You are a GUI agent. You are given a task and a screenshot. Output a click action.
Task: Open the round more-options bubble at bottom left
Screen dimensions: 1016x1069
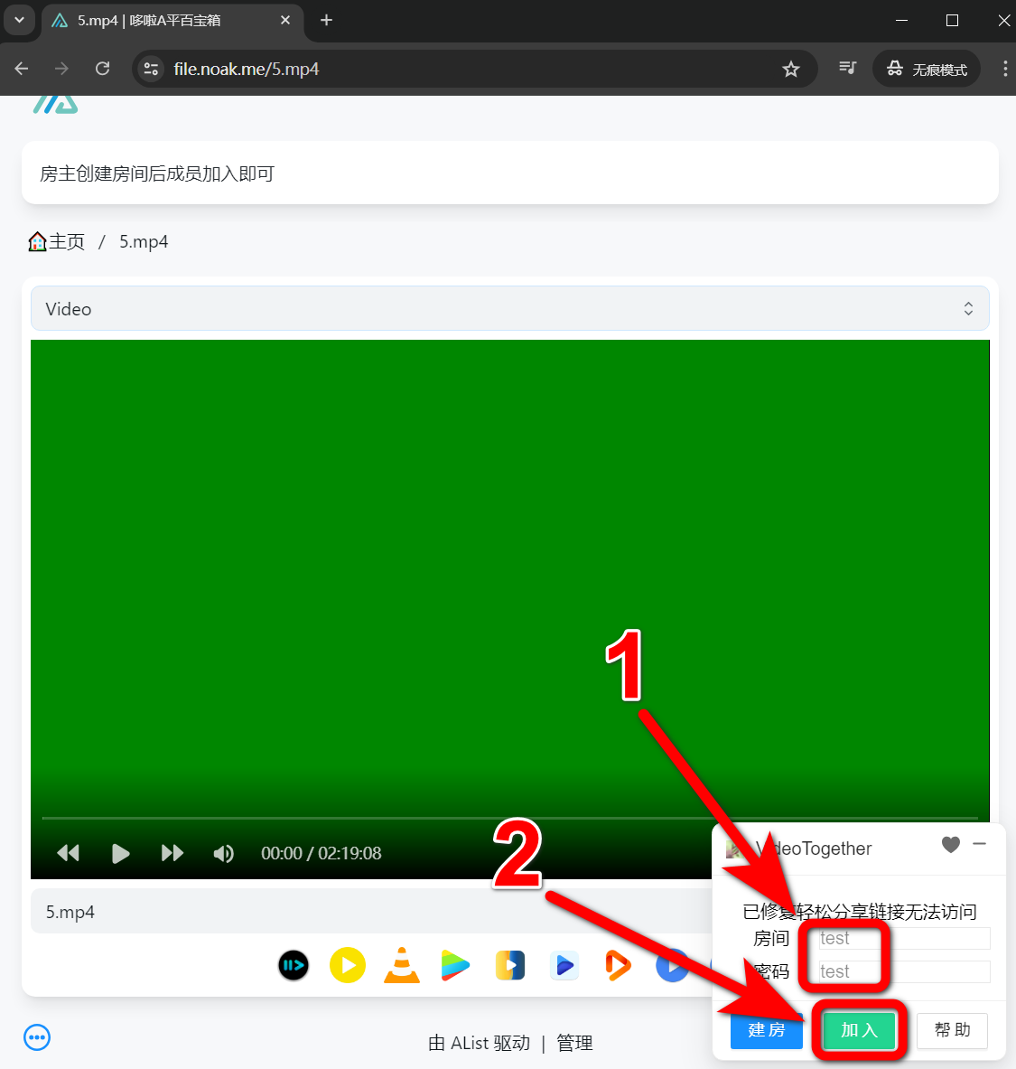click(x=37, y=1037)
